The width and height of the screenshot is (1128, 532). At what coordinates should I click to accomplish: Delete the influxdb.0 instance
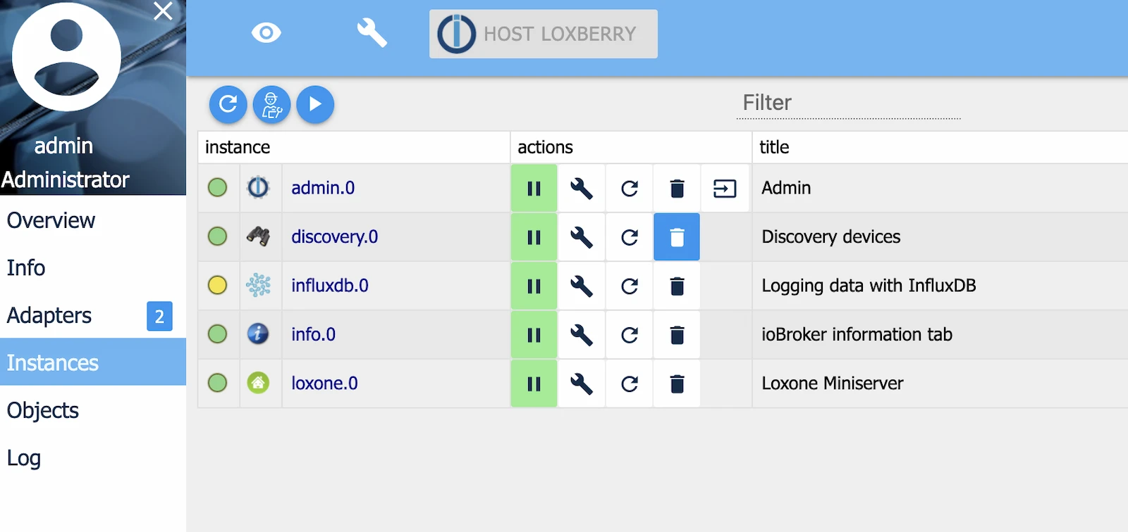(x=677, y=286)
